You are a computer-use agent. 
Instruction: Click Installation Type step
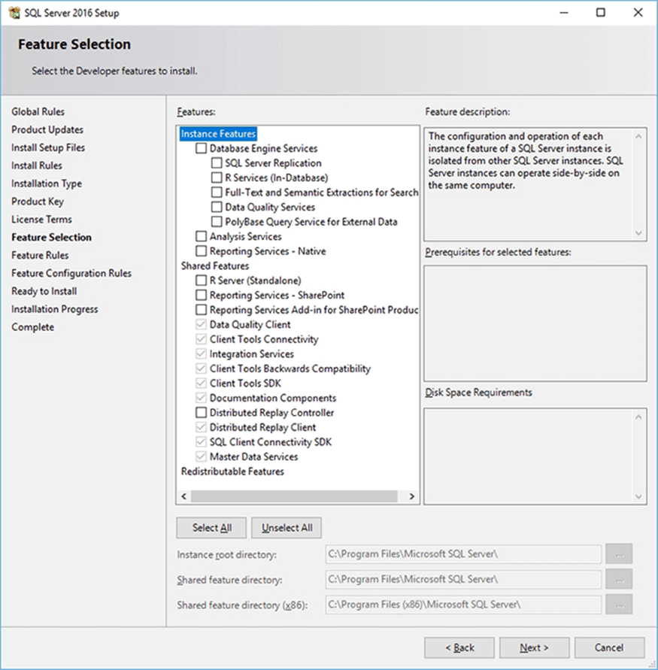(47, 183)
